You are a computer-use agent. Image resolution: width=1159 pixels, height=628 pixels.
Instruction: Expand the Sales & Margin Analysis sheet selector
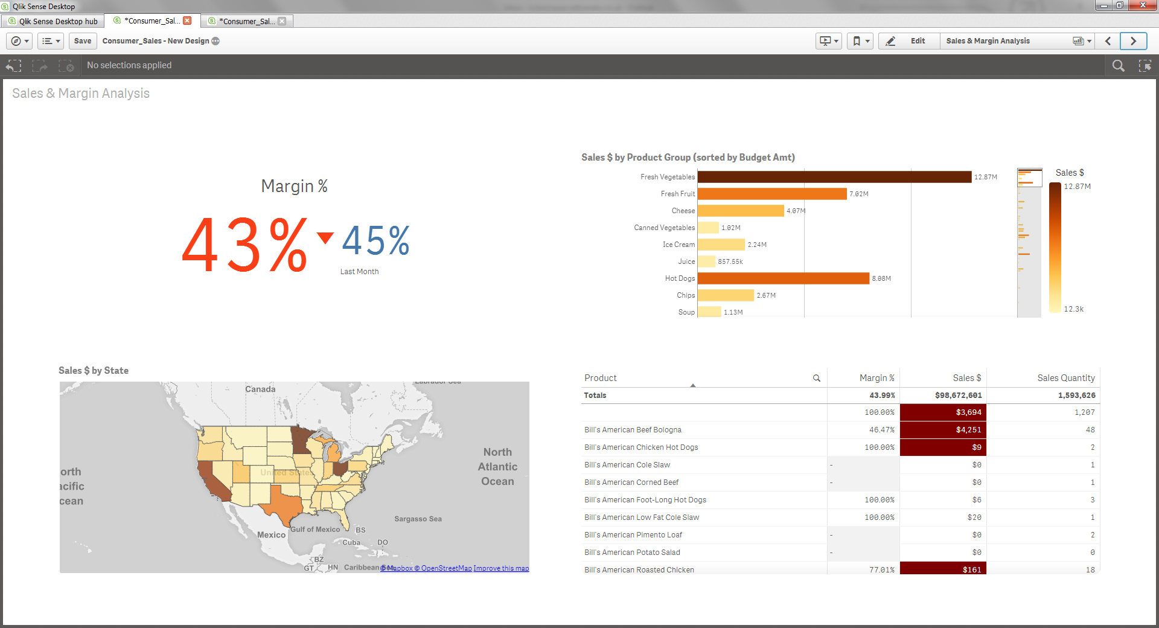coord(1082,41)
